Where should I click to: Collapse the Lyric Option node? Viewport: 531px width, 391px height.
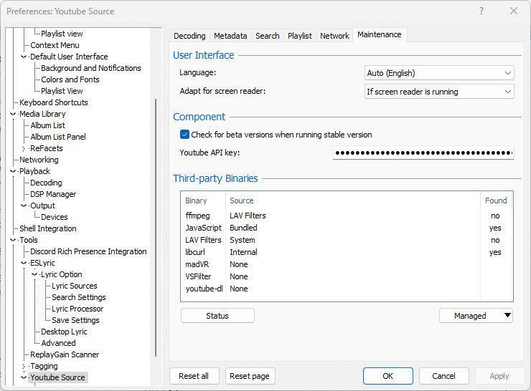coord(34,274)
